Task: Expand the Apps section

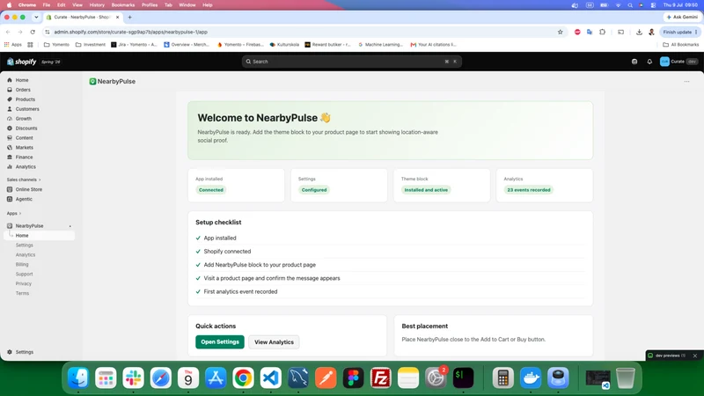Action: [x=14, y=213]
